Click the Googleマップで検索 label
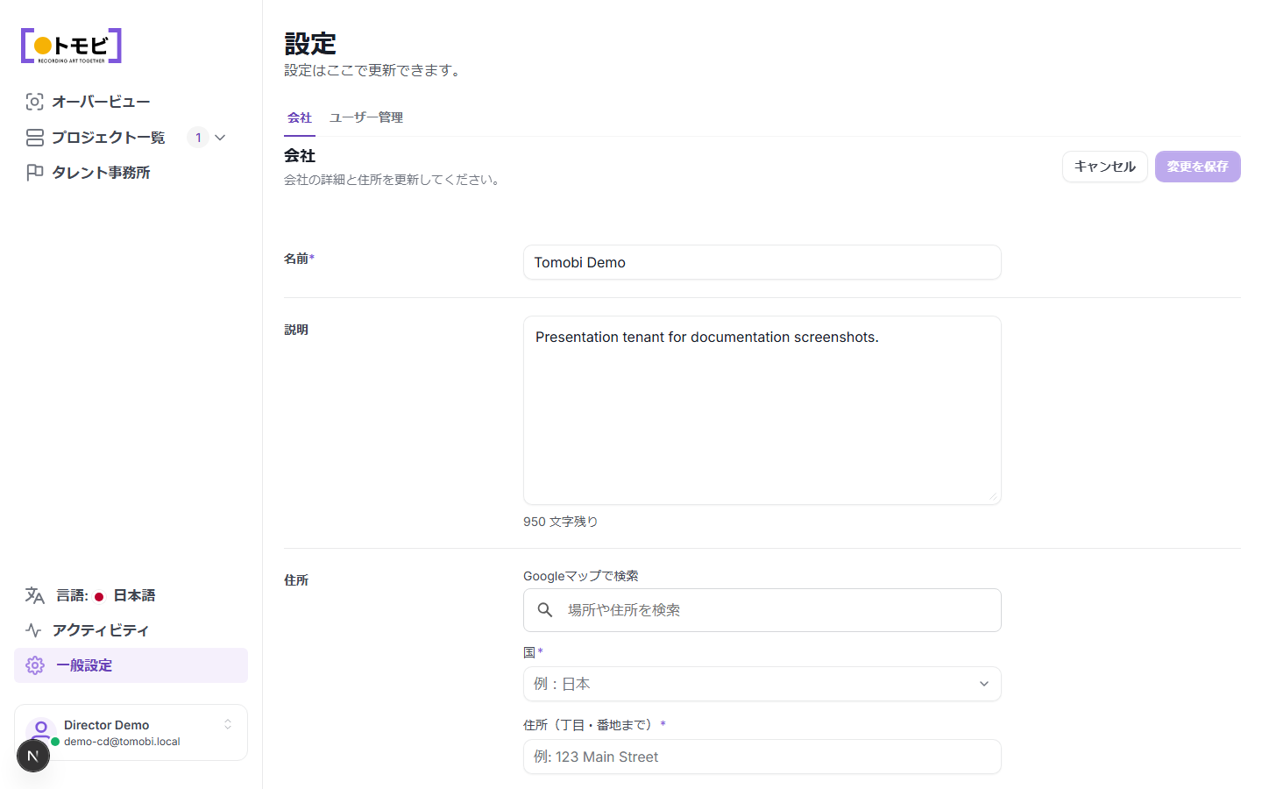This screenshot has width=1262, height=789. [x=581, y=576]
